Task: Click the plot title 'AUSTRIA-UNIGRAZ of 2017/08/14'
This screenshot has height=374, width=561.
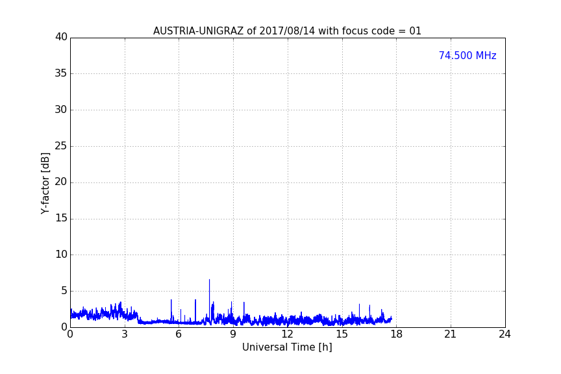Action: 234,31
